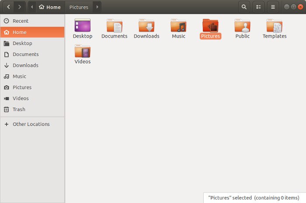Minimize the file manager window
The image size is (306, 203).
[x=286, y=7]
